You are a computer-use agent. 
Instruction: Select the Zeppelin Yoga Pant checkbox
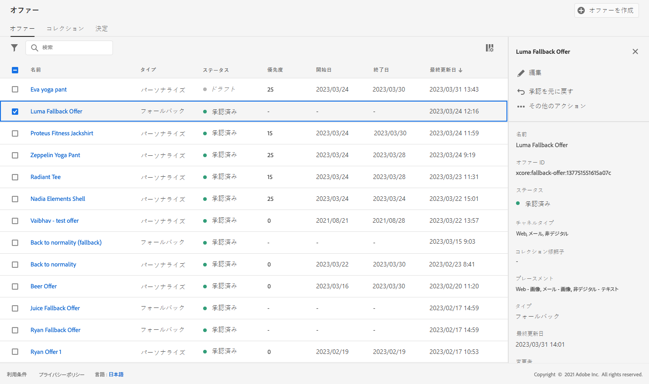(x=15, y=155)
